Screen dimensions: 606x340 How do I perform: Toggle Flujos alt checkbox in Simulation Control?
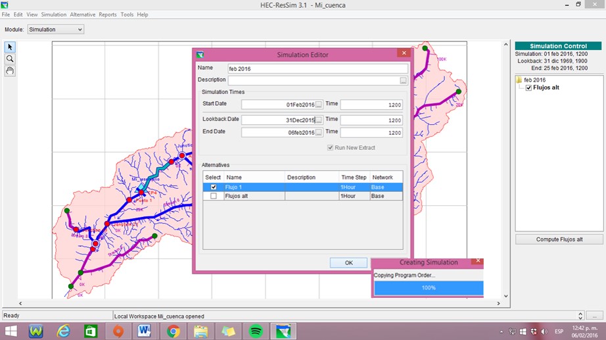click(x=528, y=88)
